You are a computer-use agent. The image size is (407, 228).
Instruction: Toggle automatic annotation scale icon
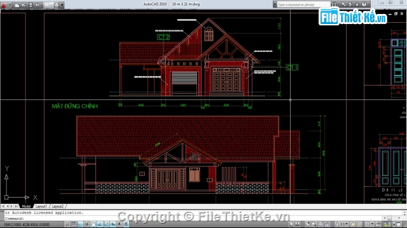359,224
